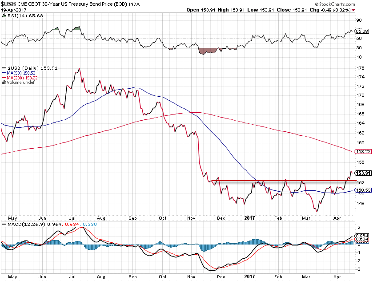
Task: Click the Sep label under the MACD panel
Action: [132, 276]
